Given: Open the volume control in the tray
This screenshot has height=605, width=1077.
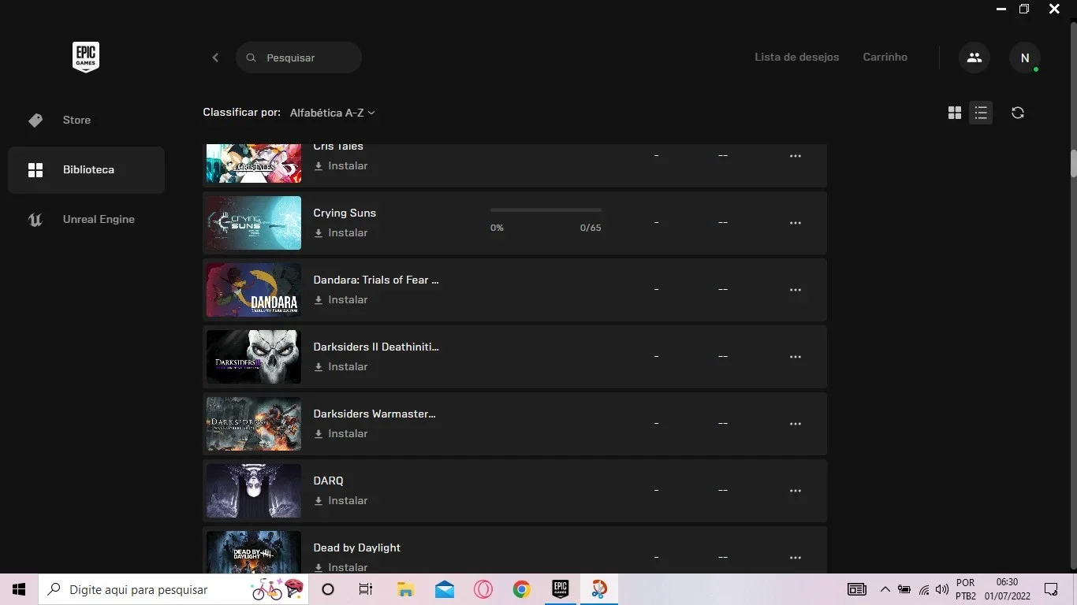Looking at the screenshot, I should tap(942, 589).
